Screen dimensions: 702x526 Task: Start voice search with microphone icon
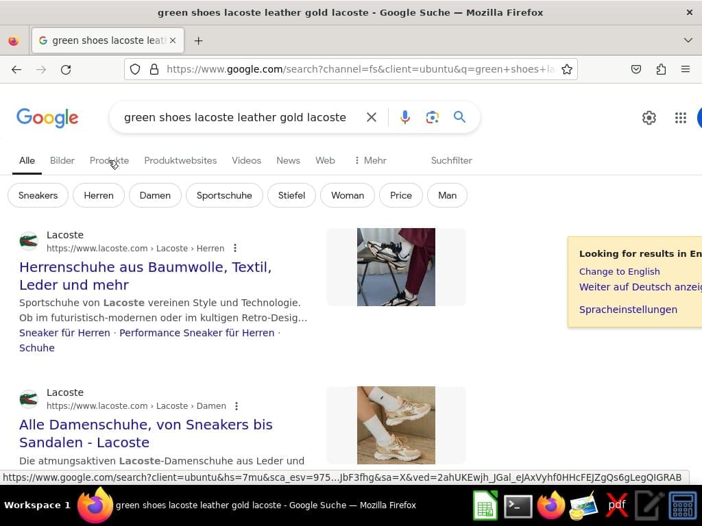point(404,117)
